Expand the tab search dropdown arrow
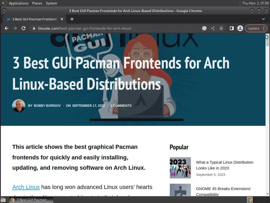This screenshot has height=203, width=270. coord(263,19)
